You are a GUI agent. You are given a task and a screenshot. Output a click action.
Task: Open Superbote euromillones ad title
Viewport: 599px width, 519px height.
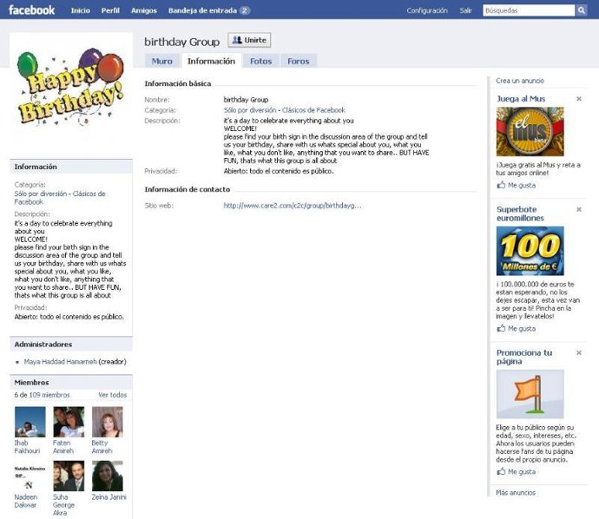[520, 214]
